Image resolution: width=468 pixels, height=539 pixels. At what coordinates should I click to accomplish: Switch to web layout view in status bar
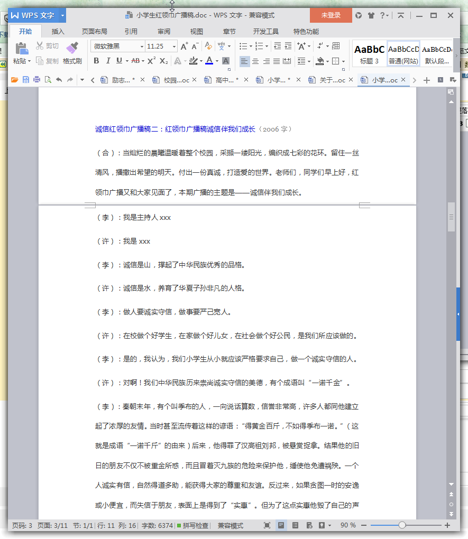(309, 525)
